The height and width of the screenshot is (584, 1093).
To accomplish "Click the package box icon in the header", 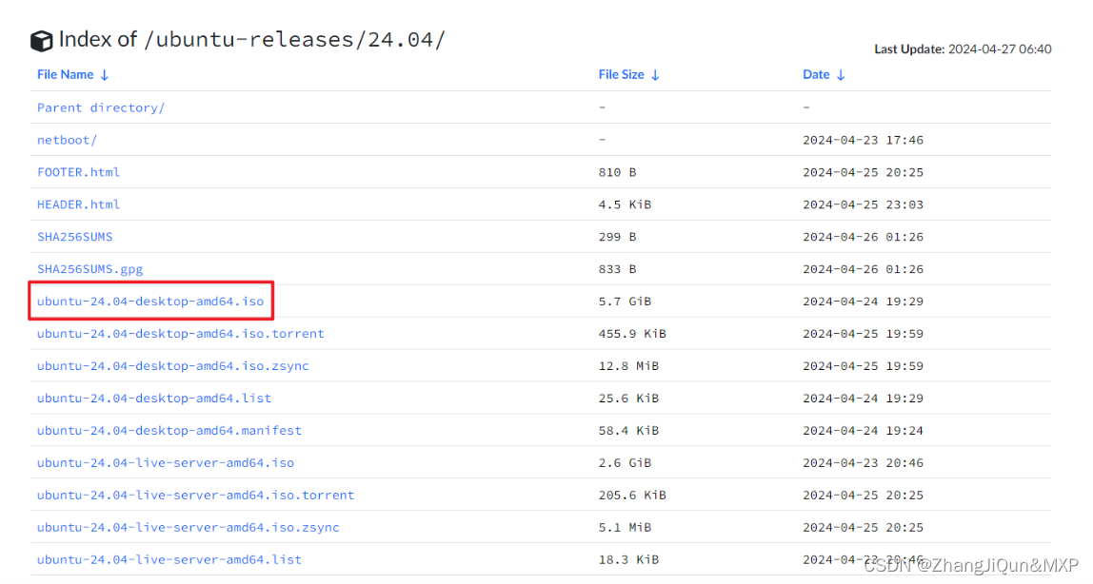I will click(x=42, y=39).
